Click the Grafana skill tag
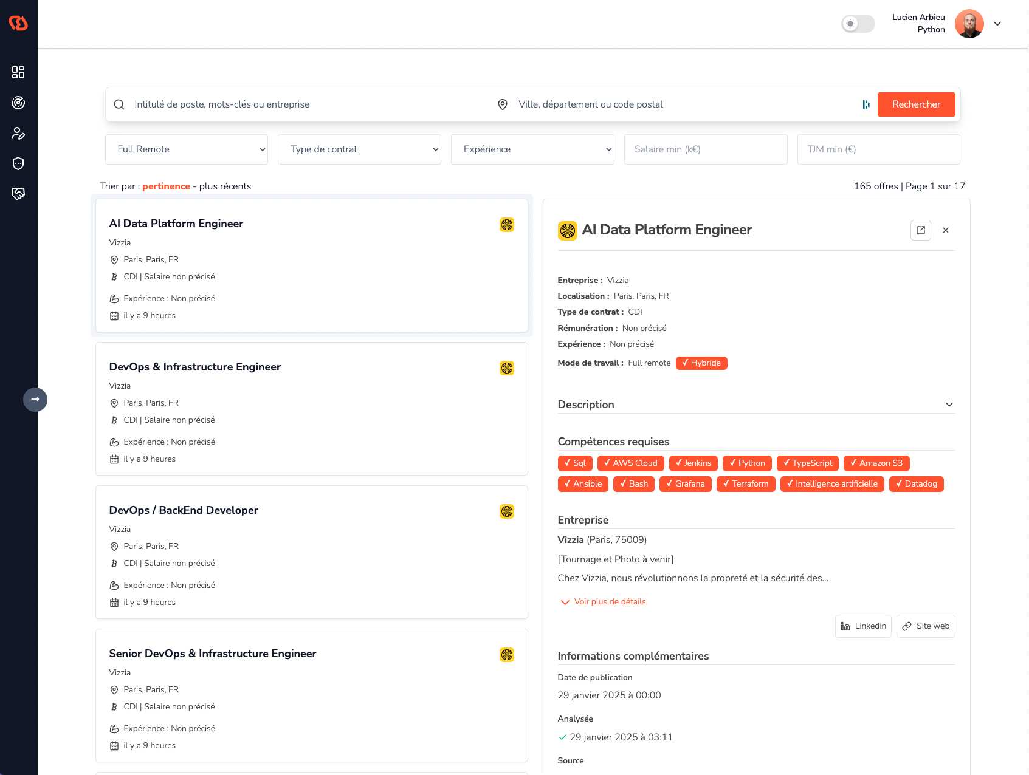The width and height of the screenshot is (1029, 775). point(686,484)
